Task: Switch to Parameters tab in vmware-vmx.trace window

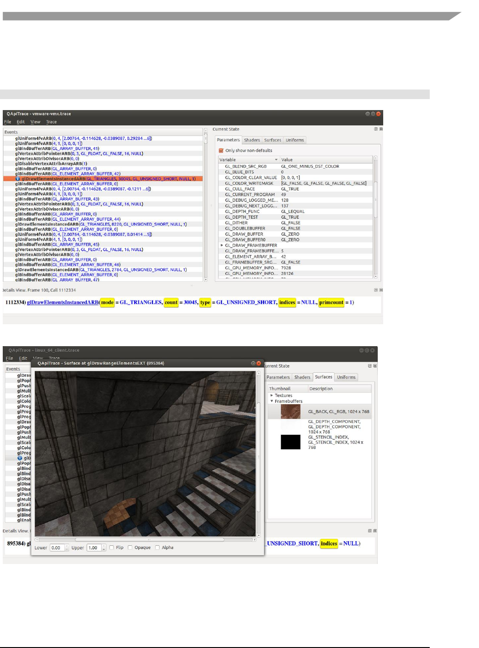Action: tap(228, 140)
